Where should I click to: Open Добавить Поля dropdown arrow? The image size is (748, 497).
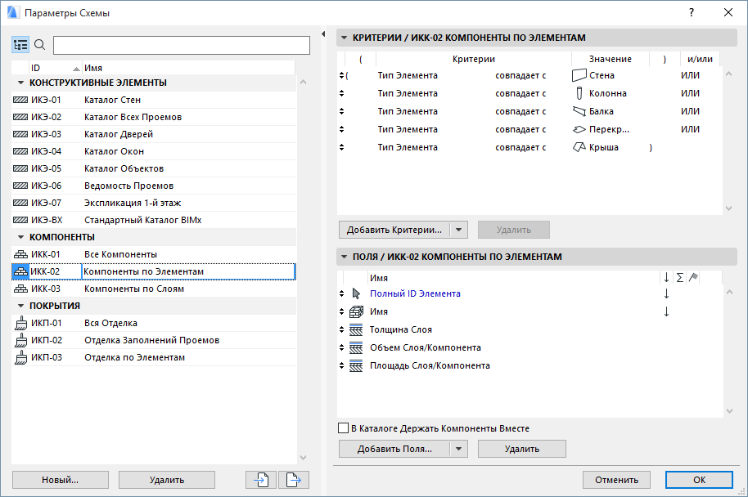tap(459, 449)
